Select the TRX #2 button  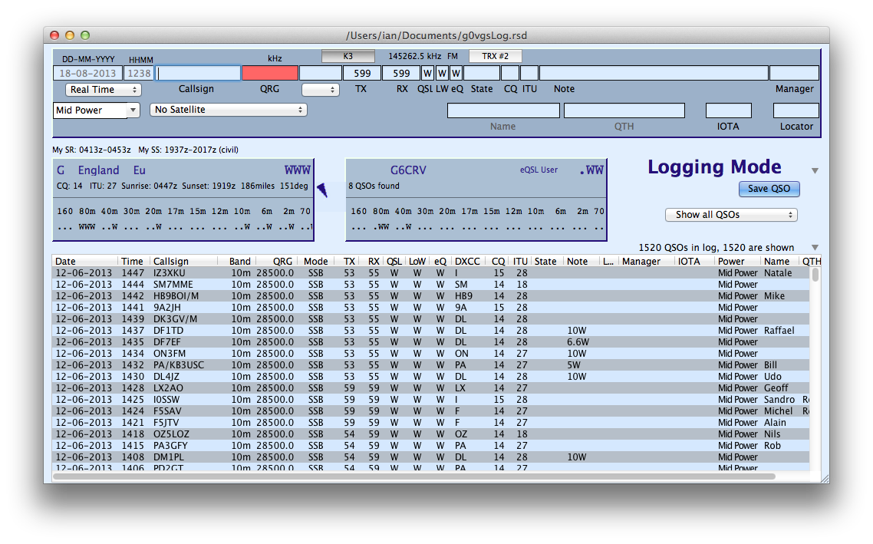[x=495, y=56]
